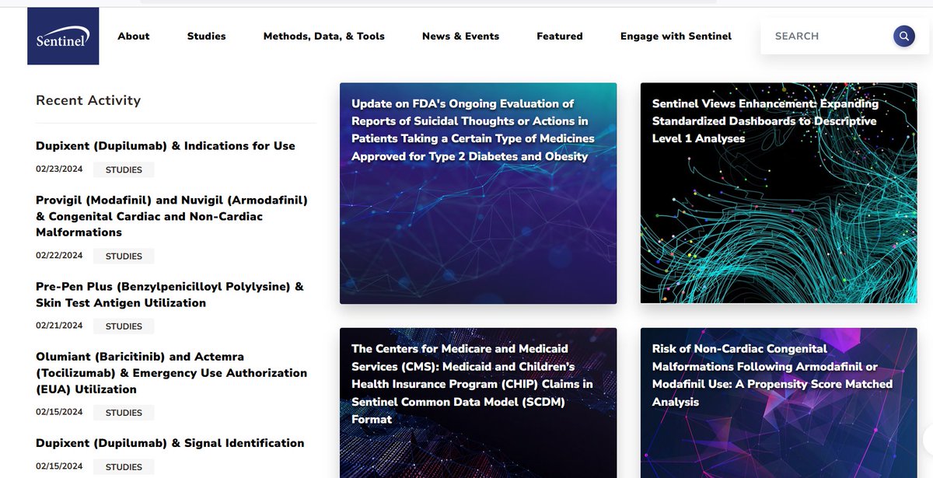Open Pre-Pen Plus Skin Test Antigen Utilization

tap(169, 295)
